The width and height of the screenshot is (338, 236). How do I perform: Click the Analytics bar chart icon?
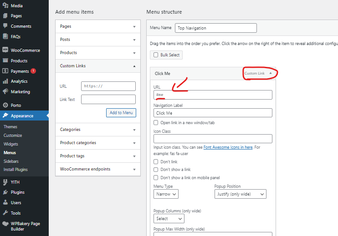[5, 81]
